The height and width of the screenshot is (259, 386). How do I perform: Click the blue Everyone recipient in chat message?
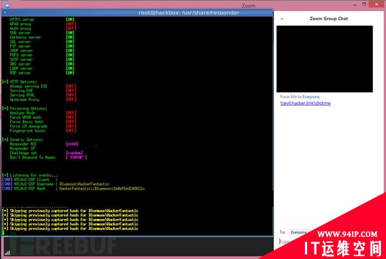tap(311, 97)
